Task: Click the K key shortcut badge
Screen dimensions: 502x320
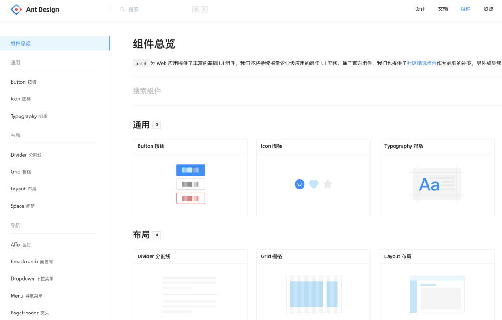Action: tap(204, 9)
